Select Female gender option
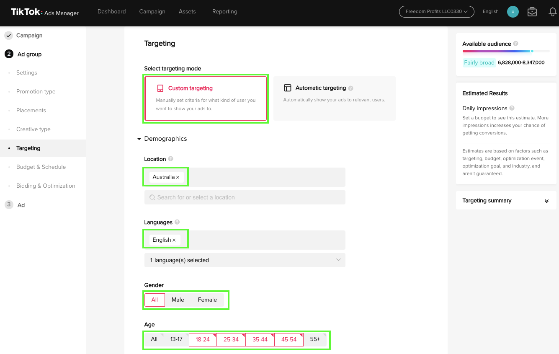Viewport: 559px width, 354px height. pyautogui.click(x=207, y=300)
